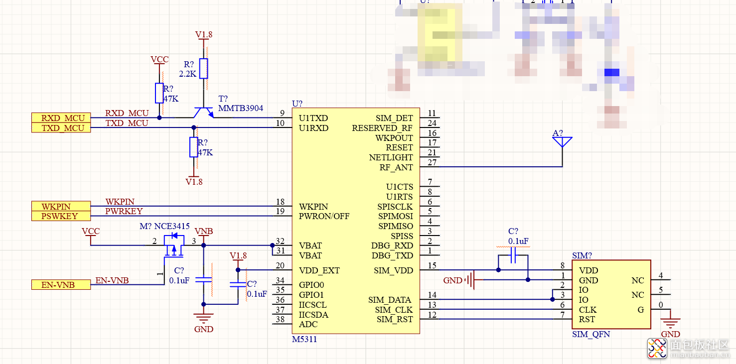Click the VDD_EXT pin label
The width and height of the screenshot is (736, 364).
[x=319, y=271]
